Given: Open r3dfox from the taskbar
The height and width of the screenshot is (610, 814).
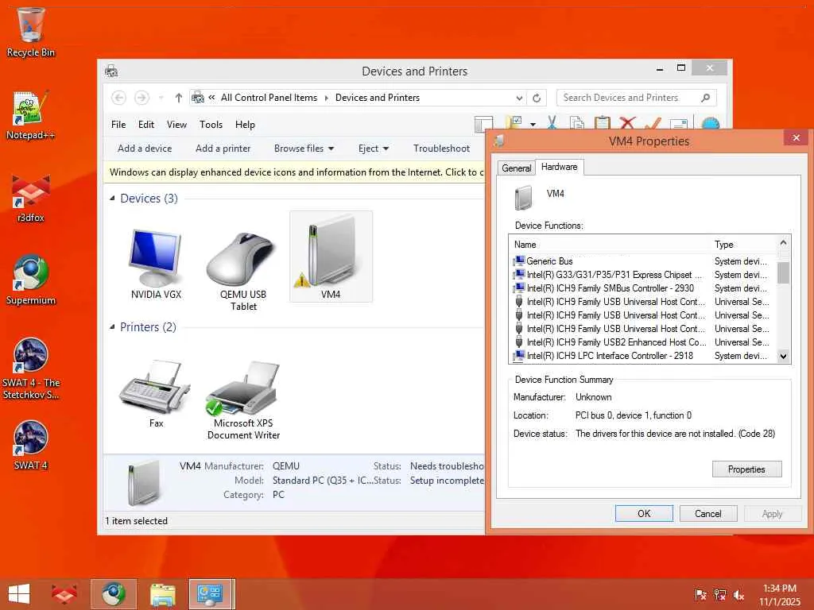Looking at the screenshot, I should click(x=64, y=594).
